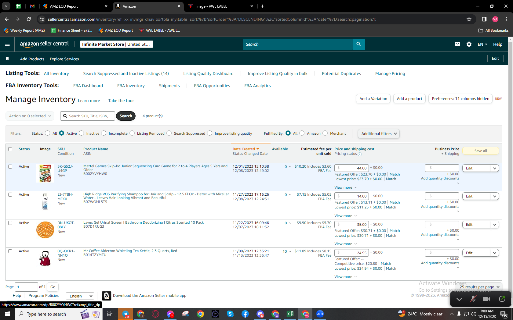
Task: Select the Skip-Bo Junior row checkbox
Action: coord(10,166)
